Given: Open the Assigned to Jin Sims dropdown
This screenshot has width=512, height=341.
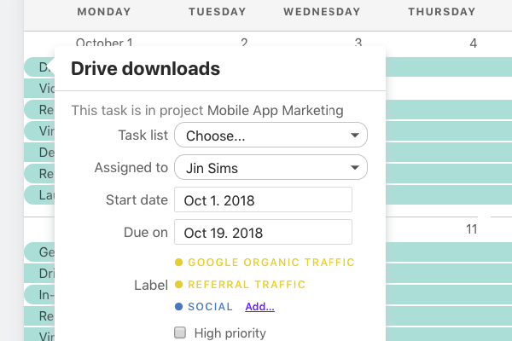Looking at the screenshot, I should [x=271, y=167].
